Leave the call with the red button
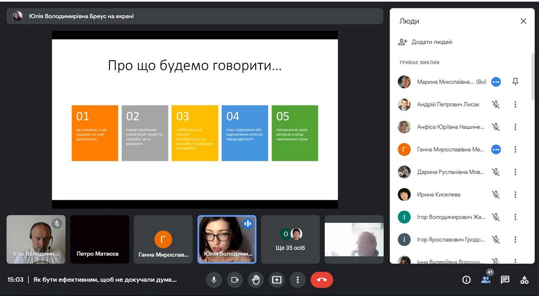539x296 pixels. [322, 280]
